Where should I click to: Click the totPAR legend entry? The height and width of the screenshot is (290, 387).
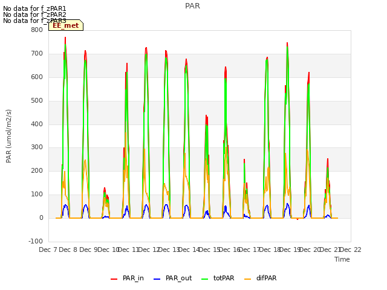point(218,278)
